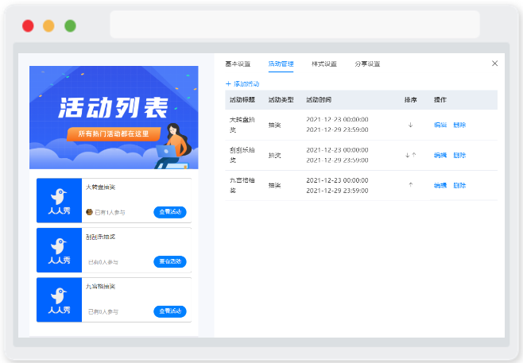523x363 pixels.
Task: Click 抽奖 type cell of 九宫格抽奖 row
Action: tap(274, 185)
